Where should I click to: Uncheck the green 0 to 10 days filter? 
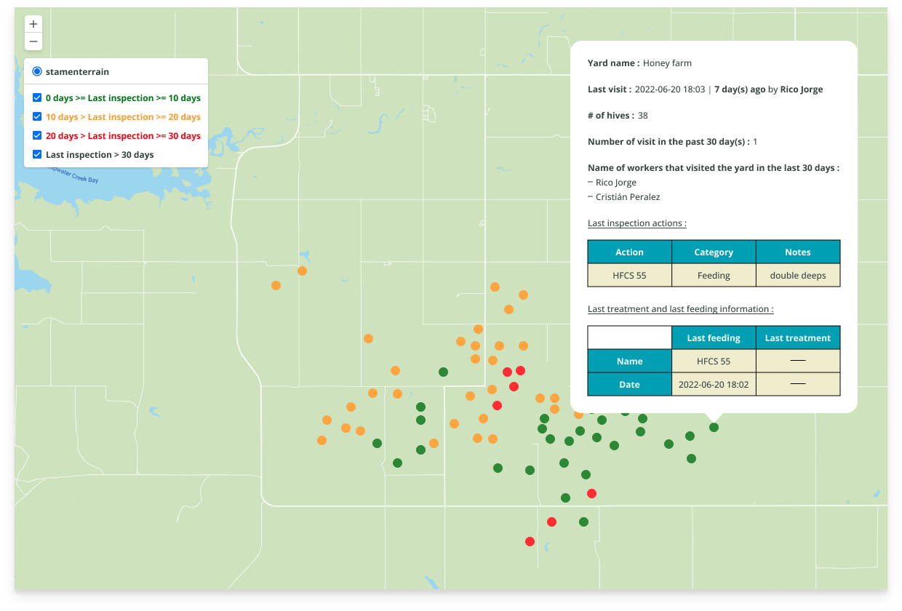[x=37, y=97]
